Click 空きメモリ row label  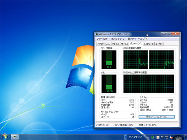106,107
